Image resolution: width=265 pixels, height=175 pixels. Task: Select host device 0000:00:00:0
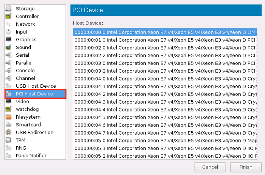[165, 32]
